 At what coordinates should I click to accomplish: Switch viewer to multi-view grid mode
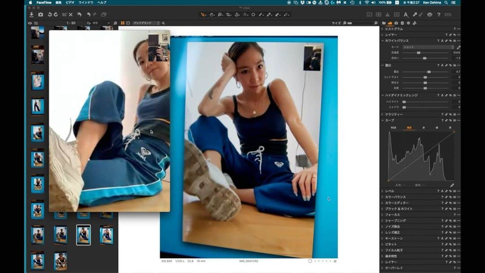coord(123,23)
